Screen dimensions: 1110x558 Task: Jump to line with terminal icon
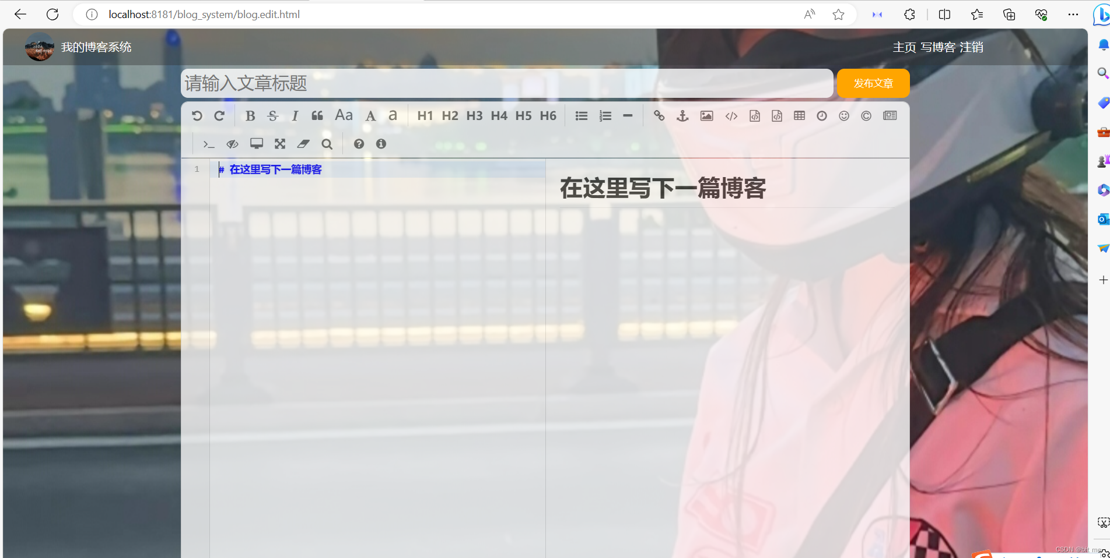coord(209,144)
